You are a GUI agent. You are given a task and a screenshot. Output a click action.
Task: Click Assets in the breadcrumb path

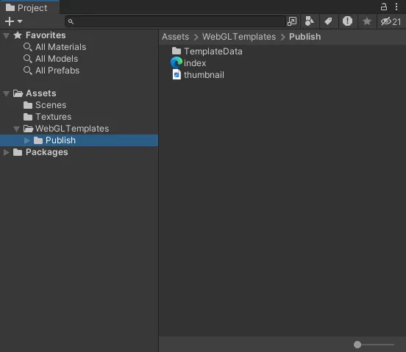(175, 37)
